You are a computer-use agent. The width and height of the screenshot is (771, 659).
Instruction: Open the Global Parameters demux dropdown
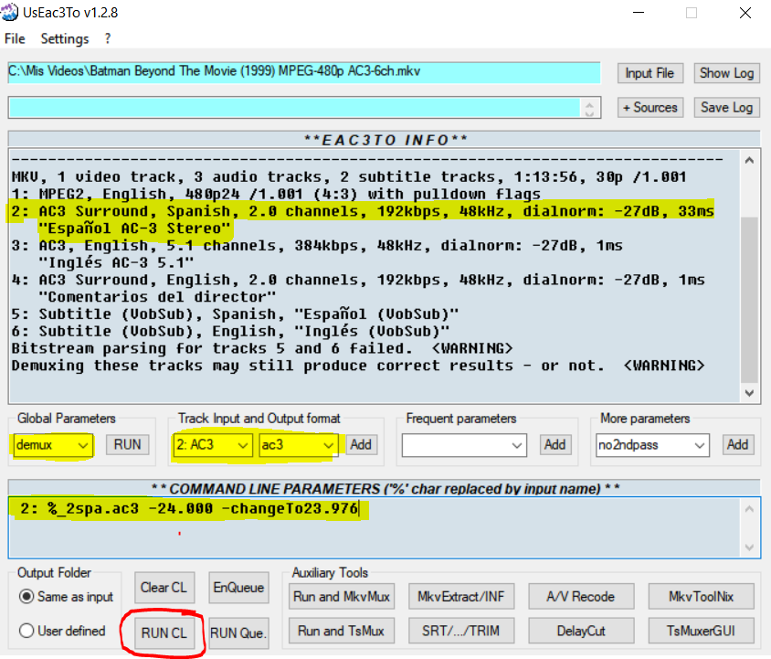(x=52, y=445)
